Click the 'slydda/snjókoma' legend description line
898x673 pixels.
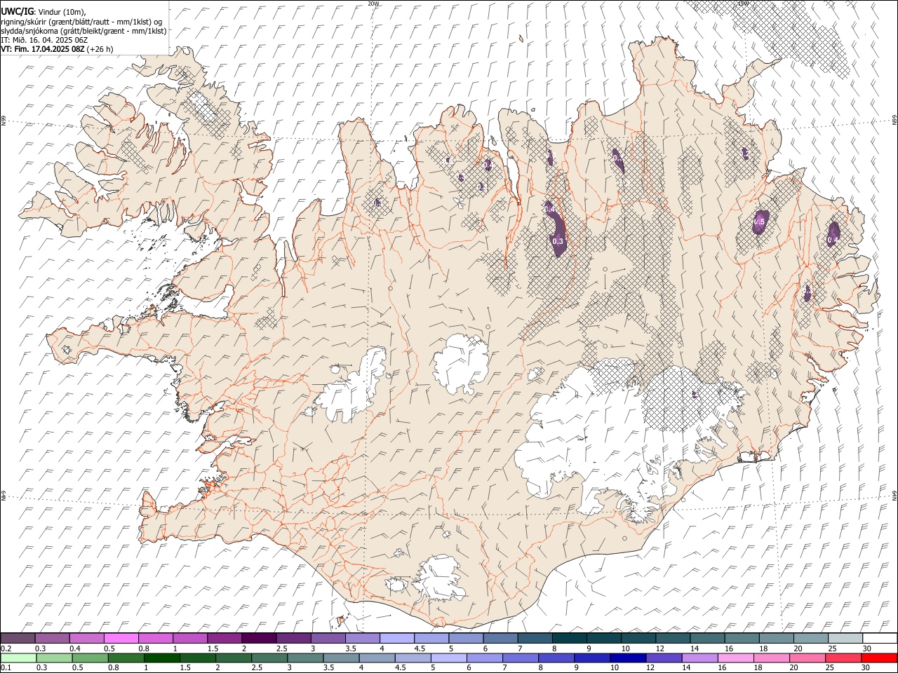point(83,31)
